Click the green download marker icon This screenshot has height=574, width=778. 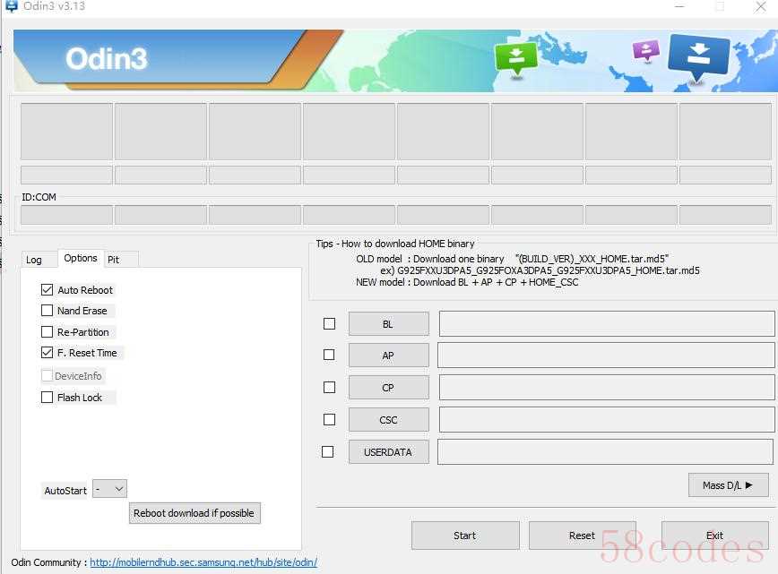coord(516,59)
